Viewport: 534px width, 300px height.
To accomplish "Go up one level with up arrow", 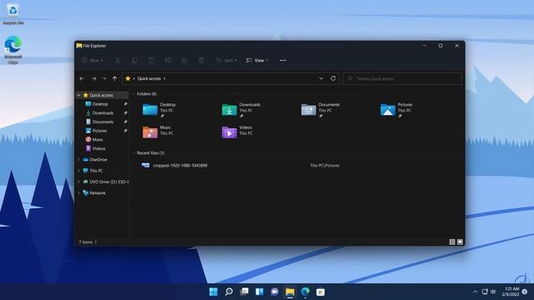I will (115, 78).
